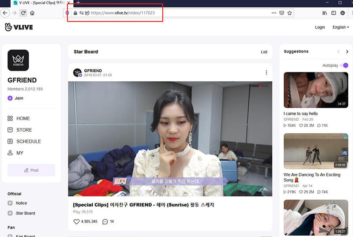The width and height of the screenshot is (353, 237).
Task: Click the VLIVE logo
Action: pos(19,27)
